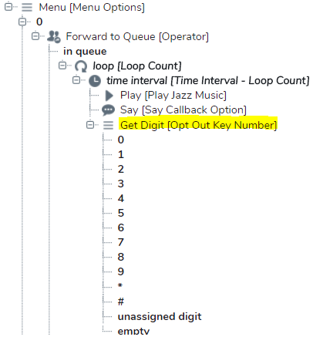Select Play [Play Jazz Music]
This screenshot has height=337, width=313.
[173, 96]
